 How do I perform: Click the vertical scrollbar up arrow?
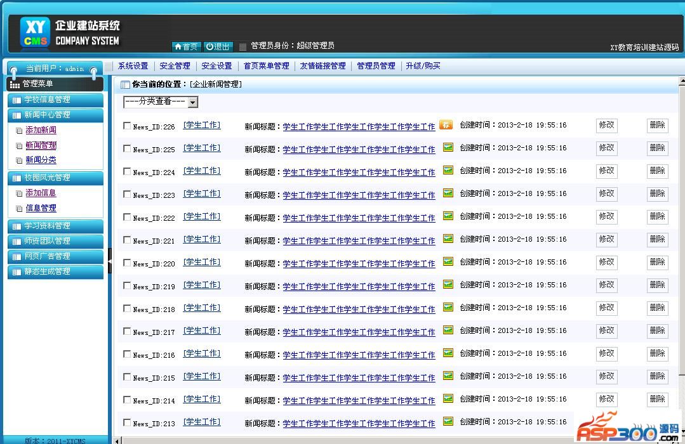point(681,81)
